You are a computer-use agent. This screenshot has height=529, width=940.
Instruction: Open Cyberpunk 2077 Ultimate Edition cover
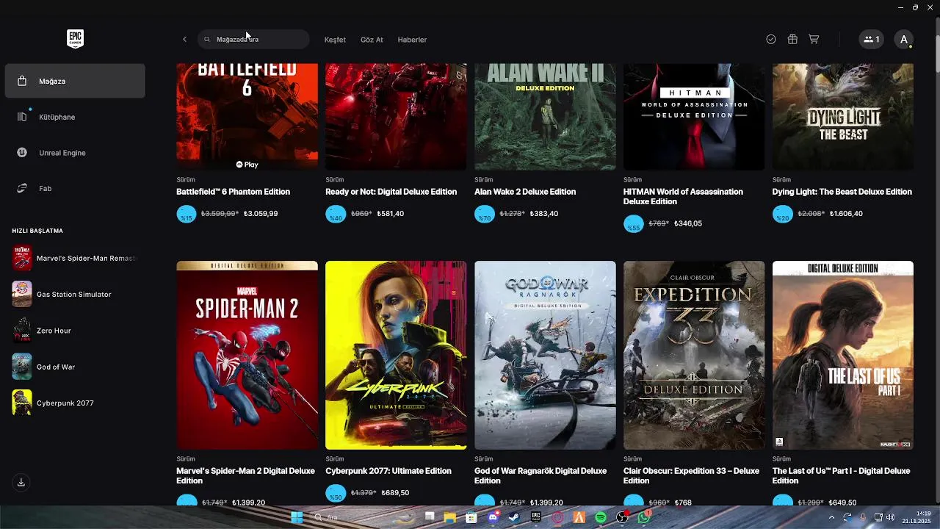pos(396,355)
